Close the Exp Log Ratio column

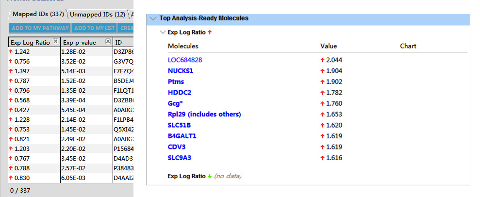point(55,42)
